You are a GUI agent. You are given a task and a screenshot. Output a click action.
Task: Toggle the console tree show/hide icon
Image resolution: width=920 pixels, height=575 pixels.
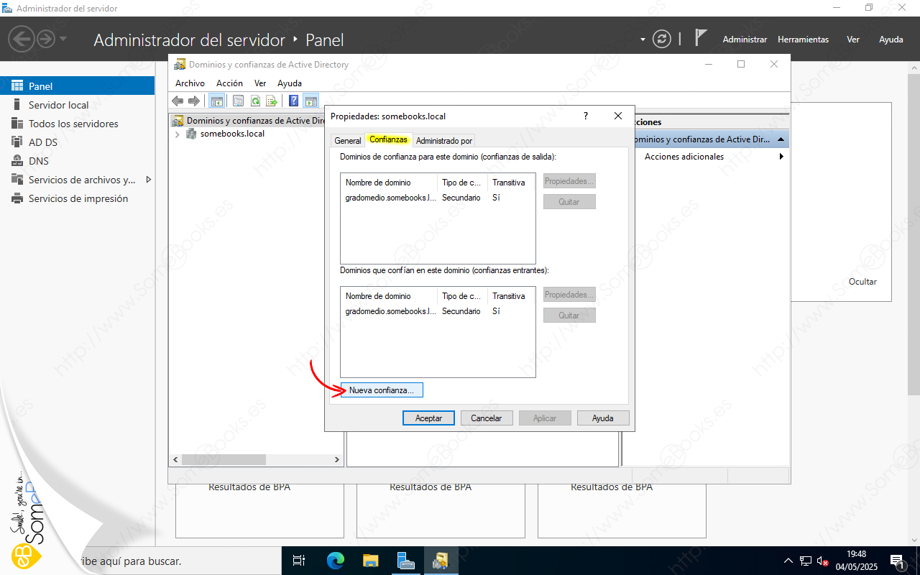tap(216, 101)
